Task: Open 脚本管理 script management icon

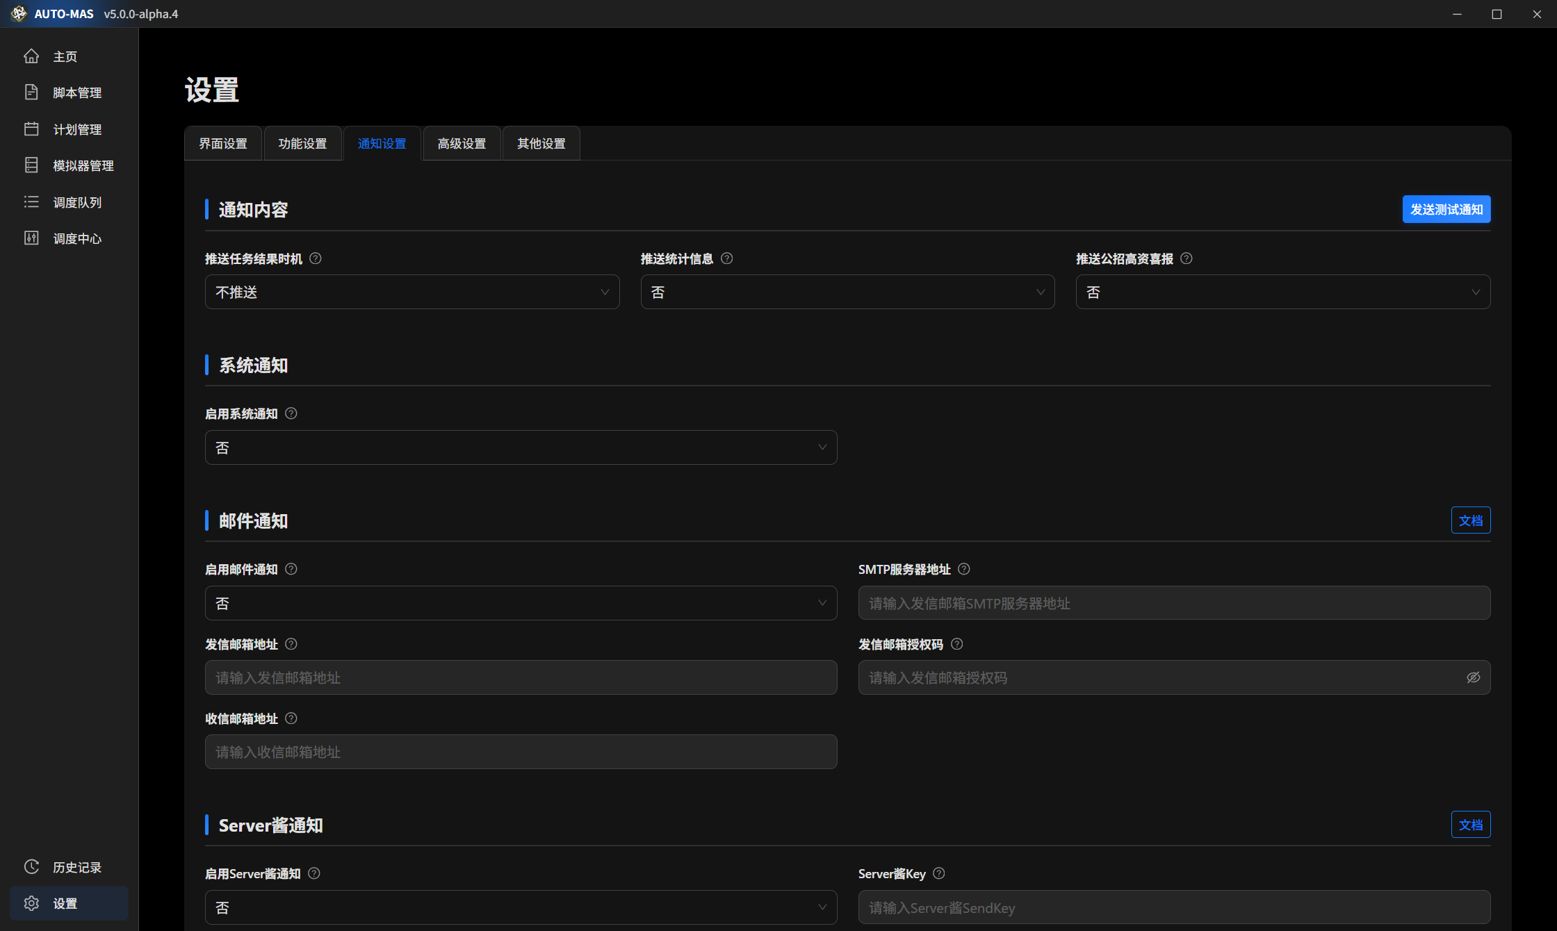Action: [x=31, y=92]
